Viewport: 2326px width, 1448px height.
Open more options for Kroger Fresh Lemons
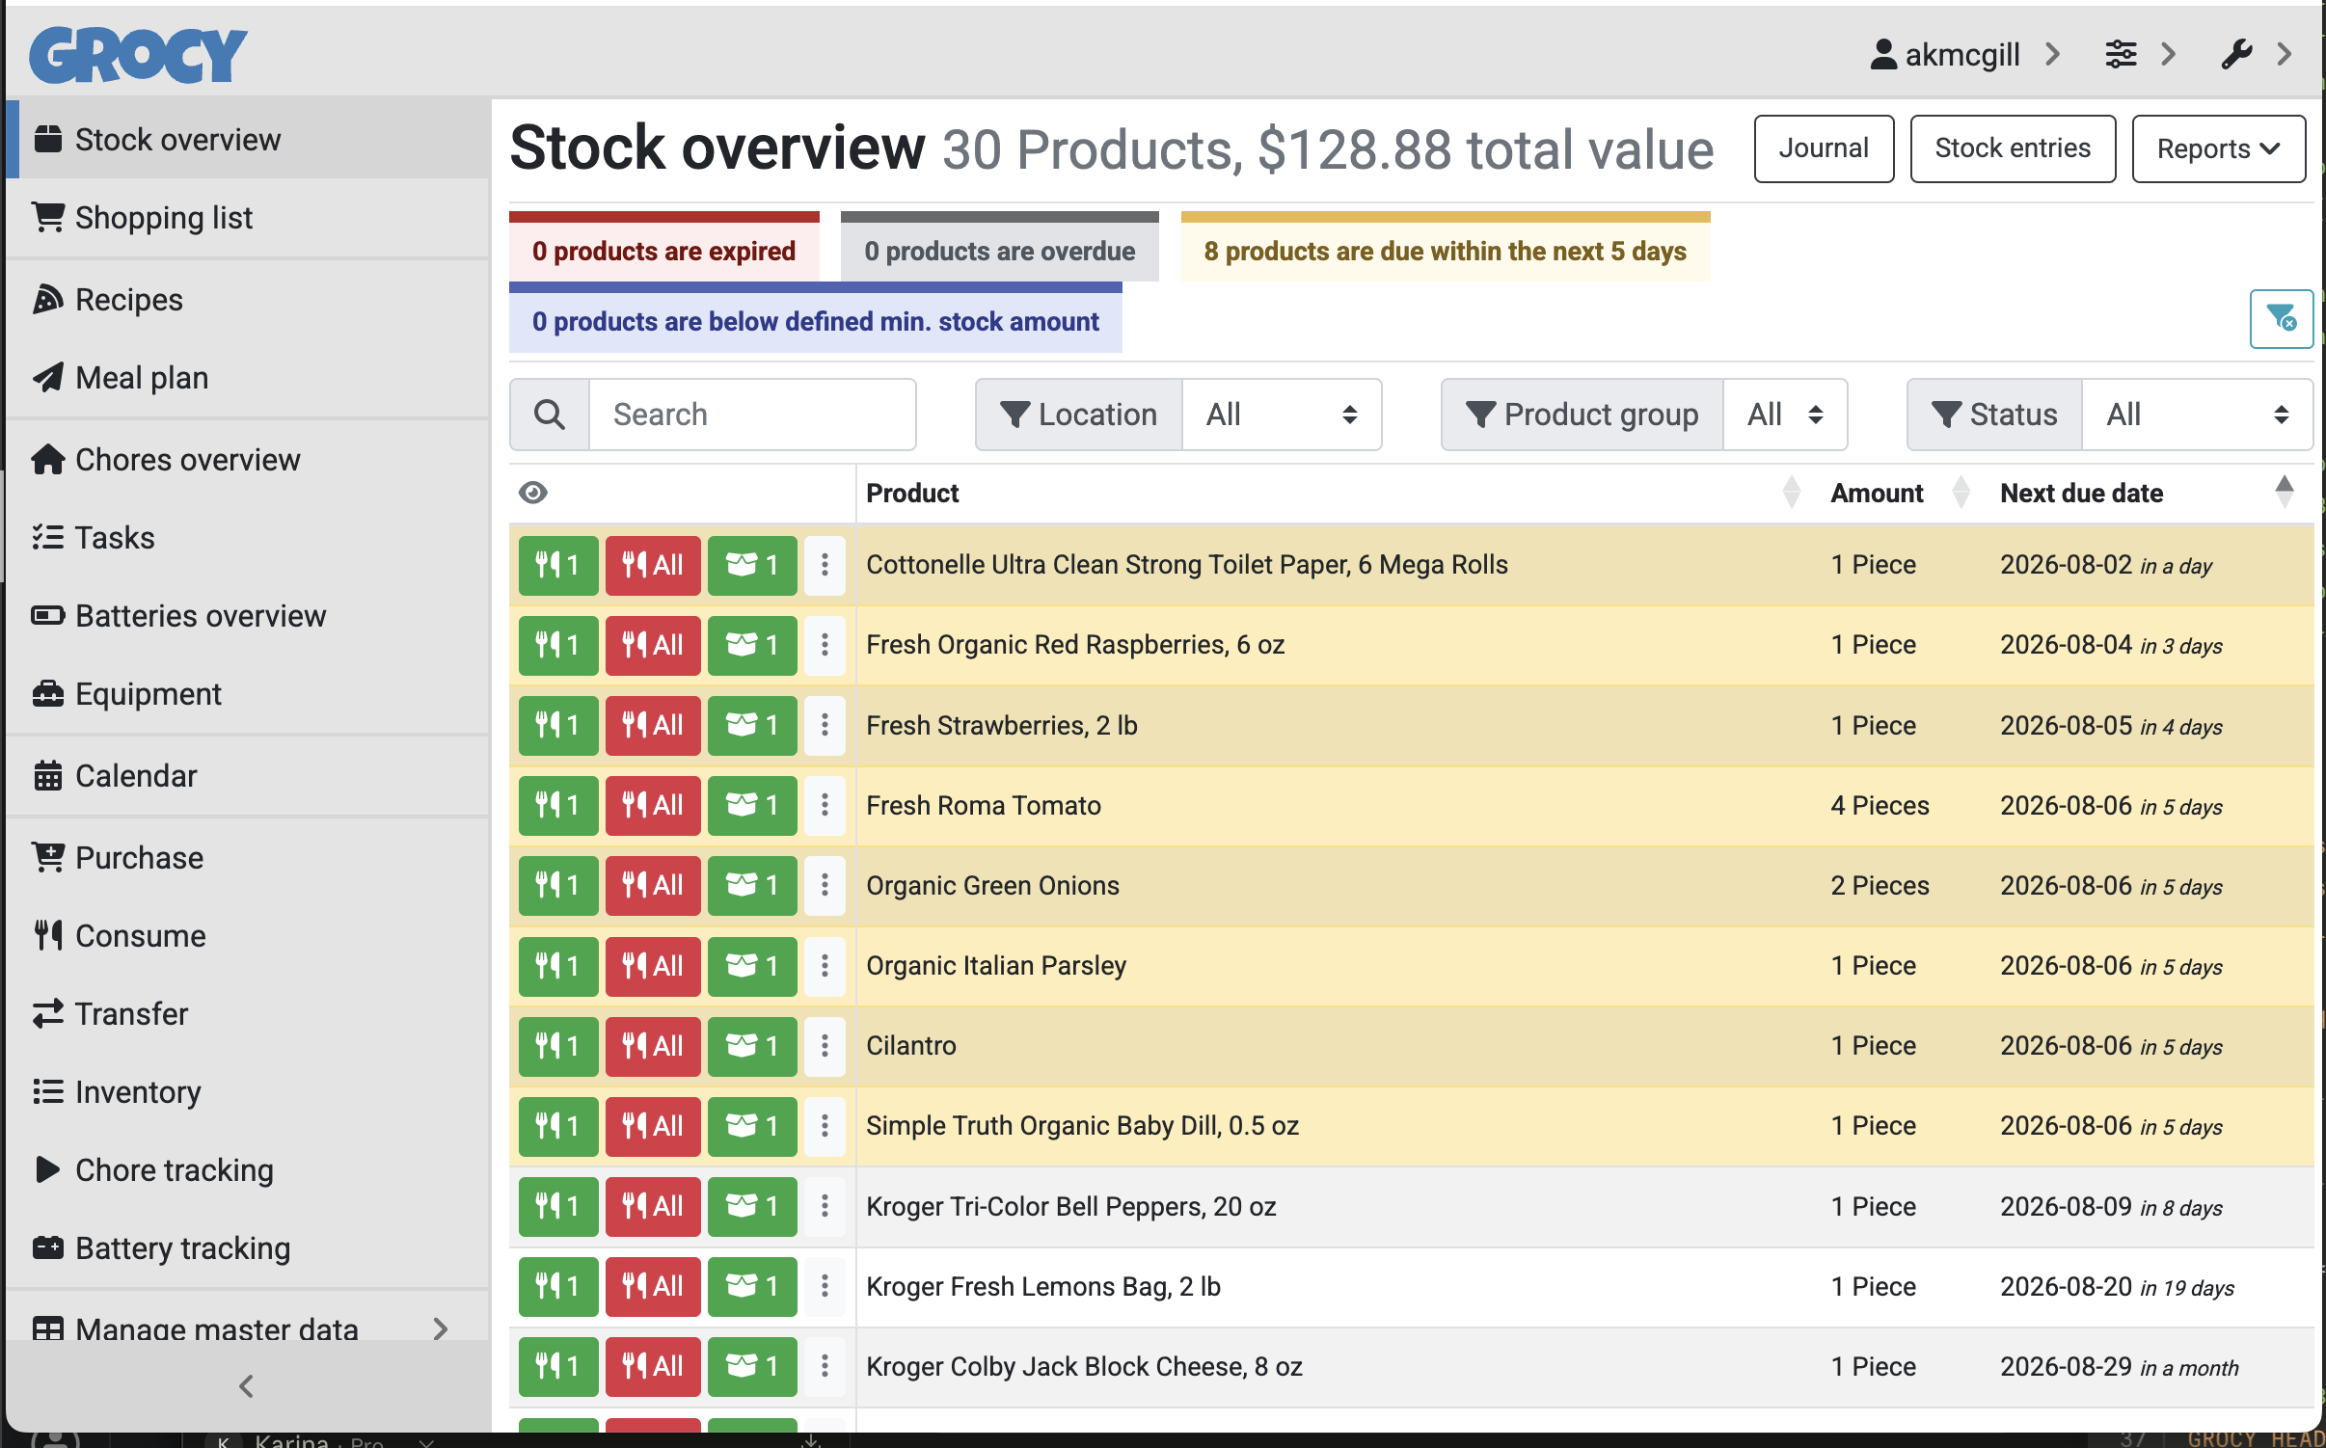pos(825,1286)
